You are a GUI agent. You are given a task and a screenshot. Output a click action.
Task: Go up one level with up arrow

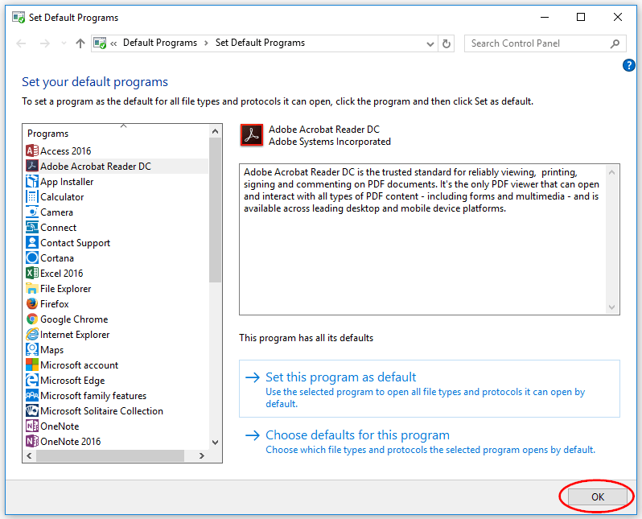[80, 43]
